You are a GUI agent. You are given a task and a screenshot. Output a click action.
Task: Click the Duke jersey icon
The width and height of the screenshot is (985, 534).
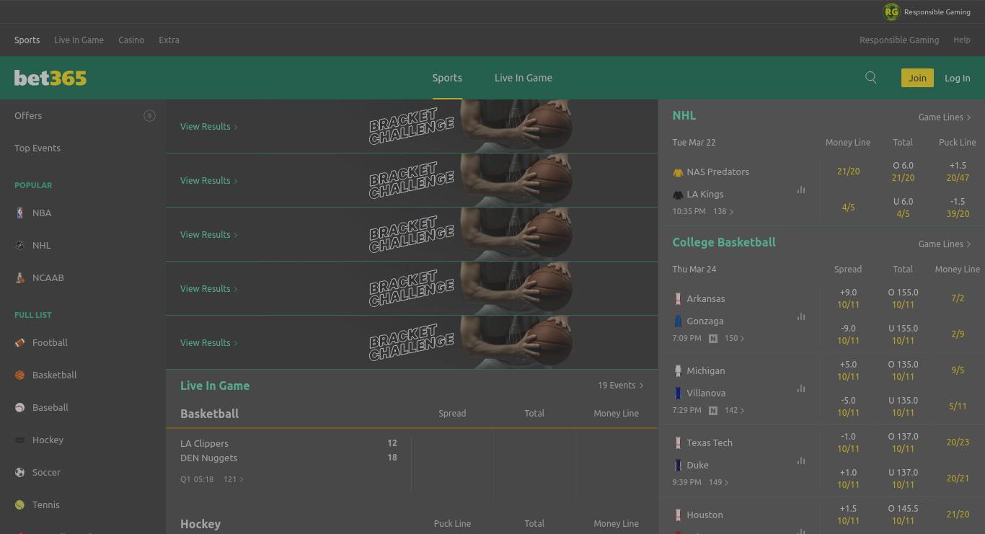click(678, 465)
